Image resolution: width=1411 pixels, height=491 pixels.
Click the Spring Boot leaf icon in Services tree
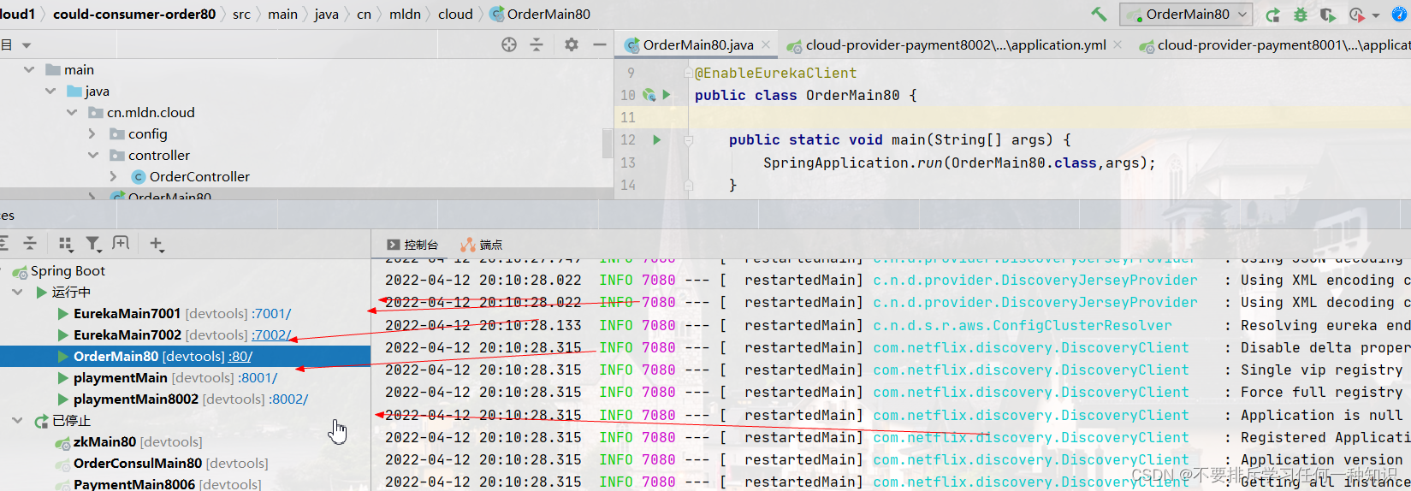[x=20, y=272]
